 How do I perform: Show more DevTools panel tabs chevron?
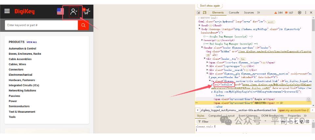pos(259,12)
